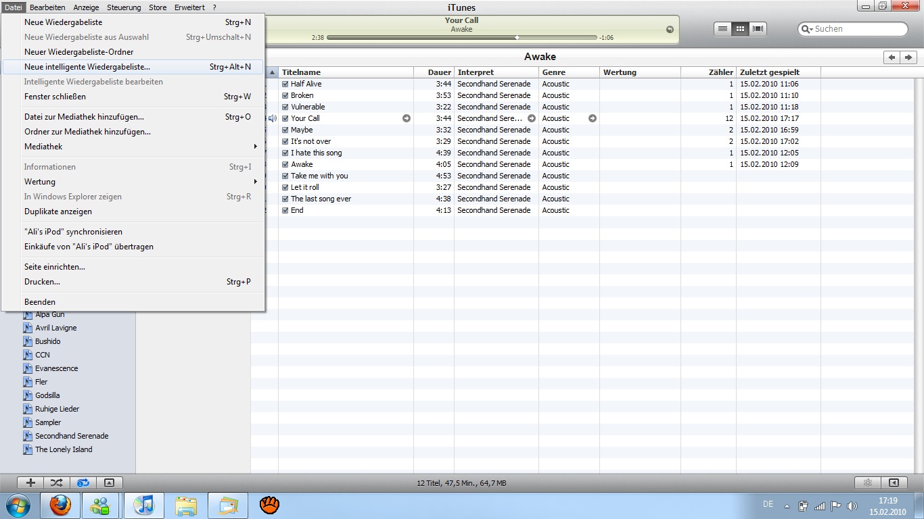924x519 pixels.
Task: Sort by the Dauer column header
Action: (434, 72)
